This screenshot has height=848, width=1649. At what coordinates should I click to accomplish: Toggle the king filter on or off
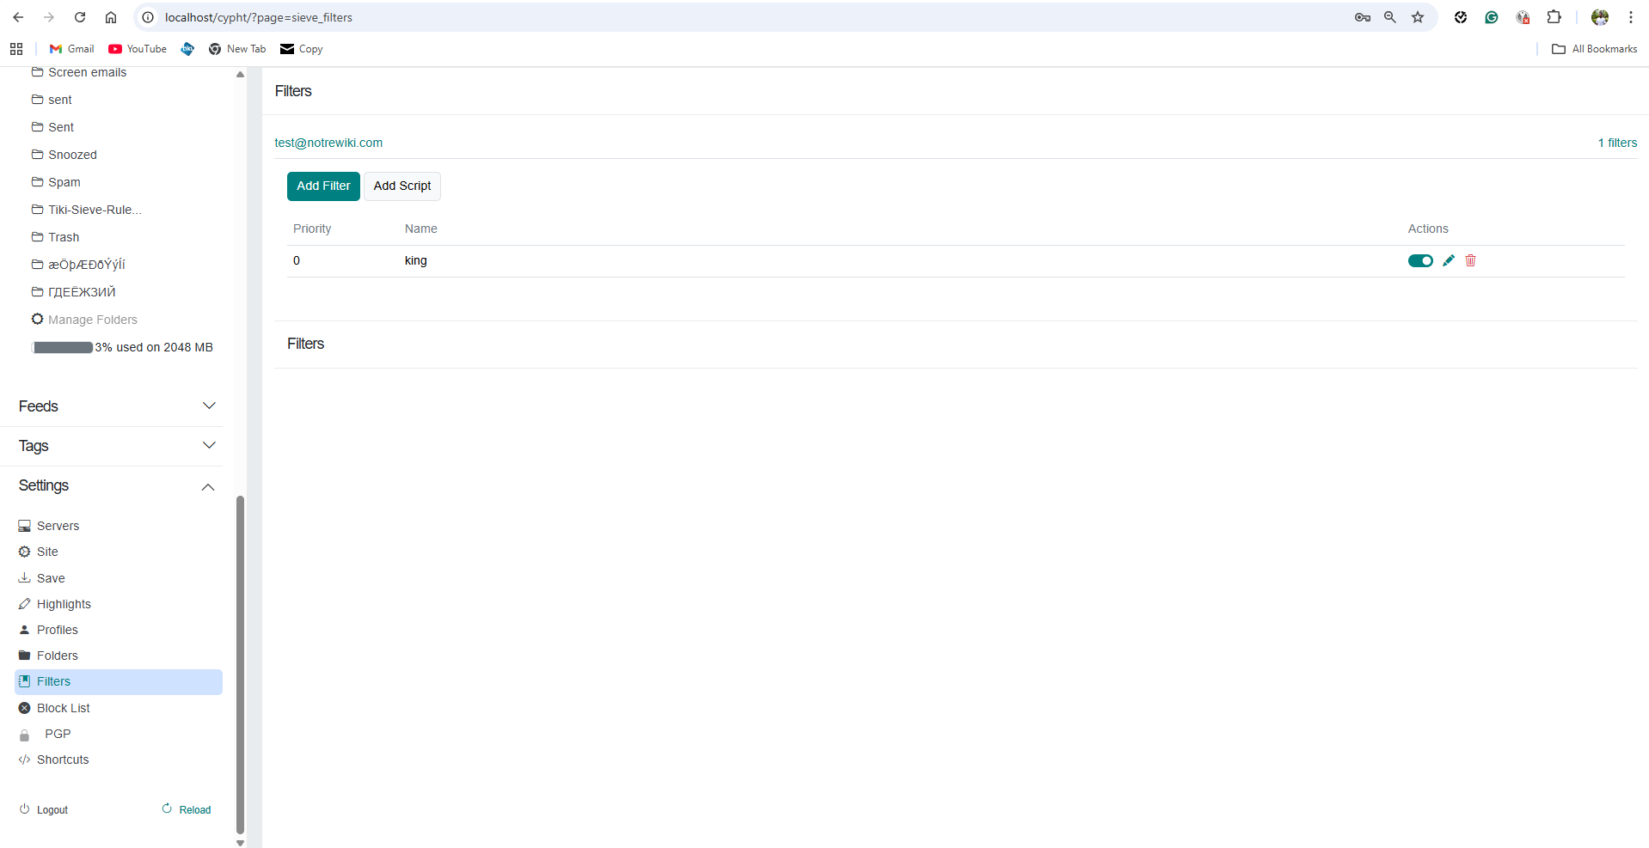click(x=1419, y=260)
